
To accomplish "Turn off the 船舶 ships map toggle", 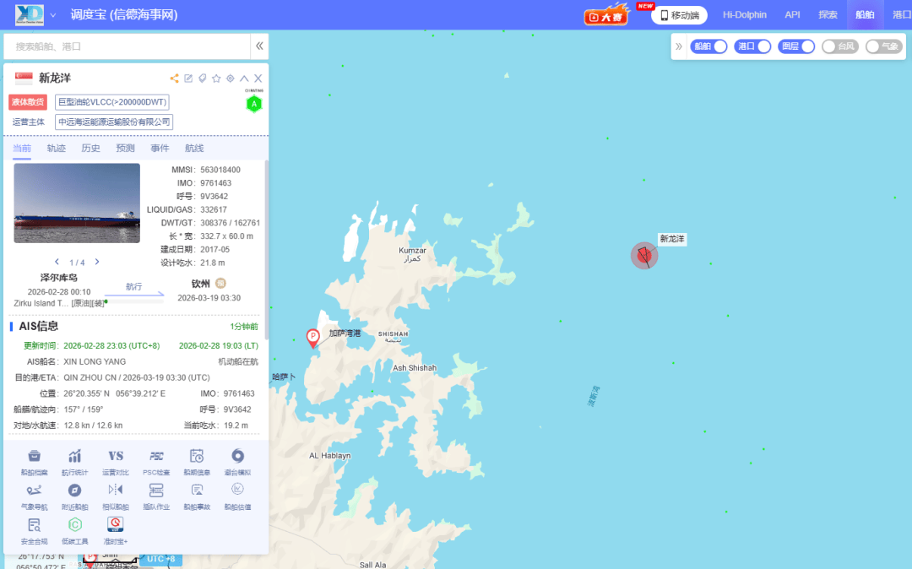I will (x=708, y=46).
